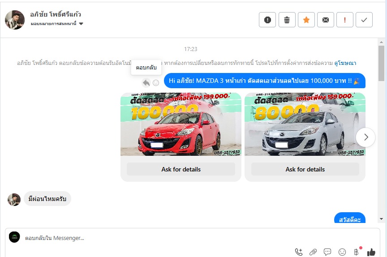Image resolution: width=387 pixels, height=257 pixels.
Task: Show next car card in carousel
Action: click(x=365, y=137)
